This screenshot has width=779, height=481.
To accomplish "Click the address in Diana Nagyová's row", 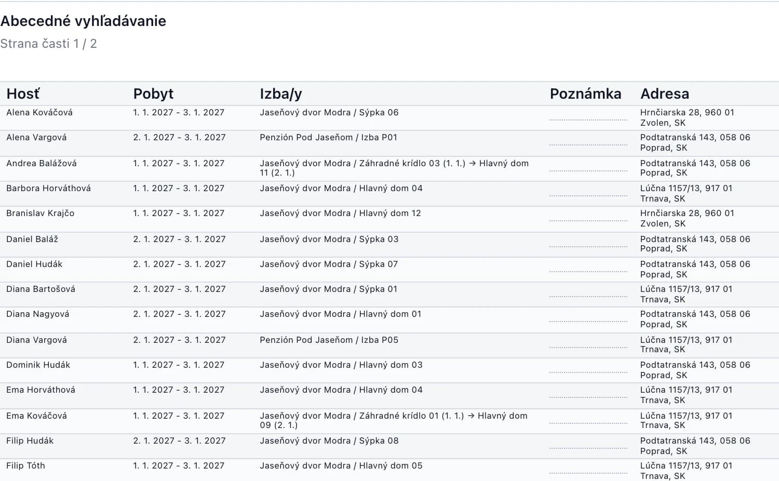I will pos(695,319).
